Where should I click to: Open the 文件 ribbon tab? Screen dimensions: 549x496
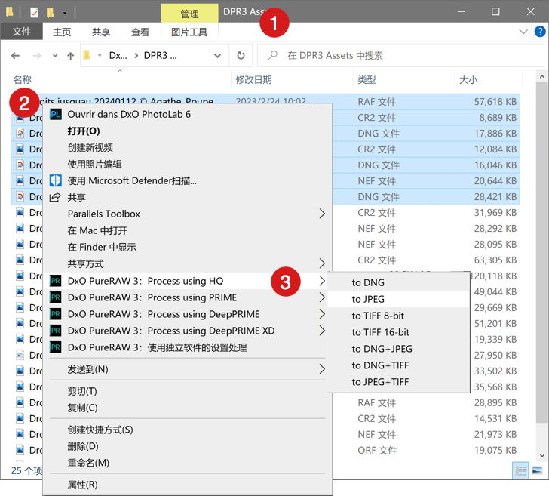22,32
